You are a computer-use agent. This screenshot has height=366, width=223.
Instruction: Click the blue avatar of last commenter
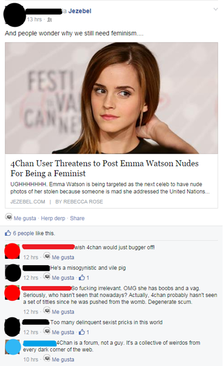coord(13,347)
